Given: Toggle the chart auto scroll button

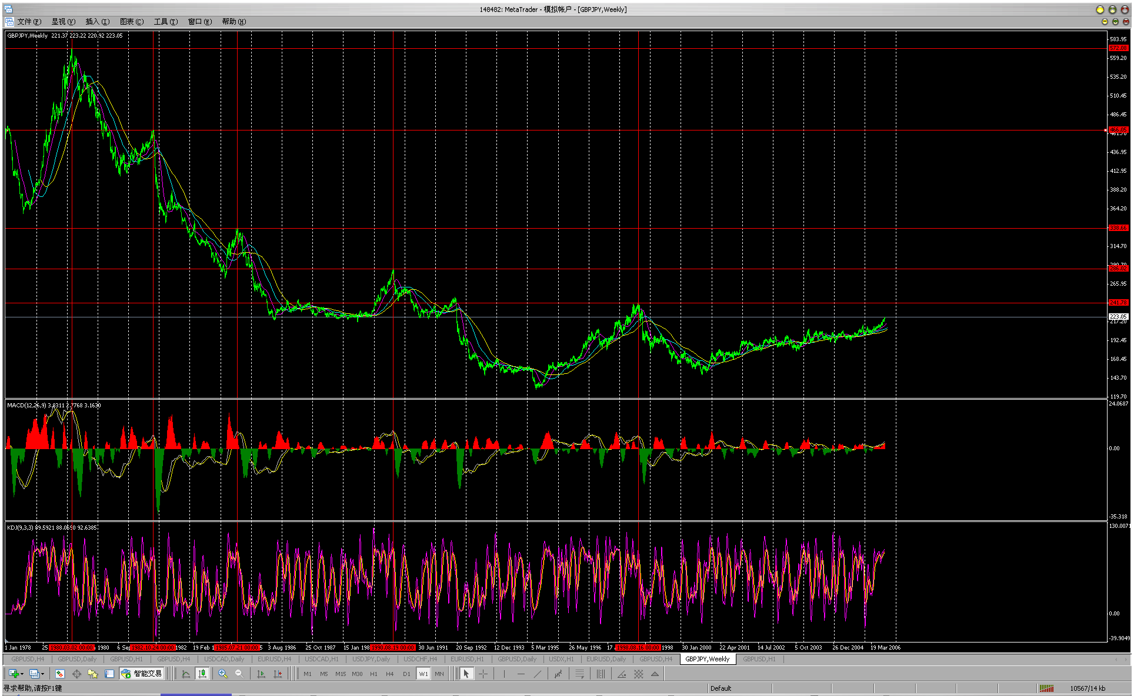Looking at the screenshot, I should pyautogui.click(x=261, y=674).
